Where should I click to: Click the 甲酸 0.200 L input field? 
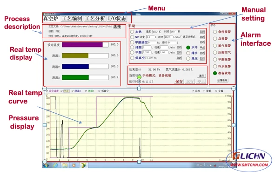(147, 52)
